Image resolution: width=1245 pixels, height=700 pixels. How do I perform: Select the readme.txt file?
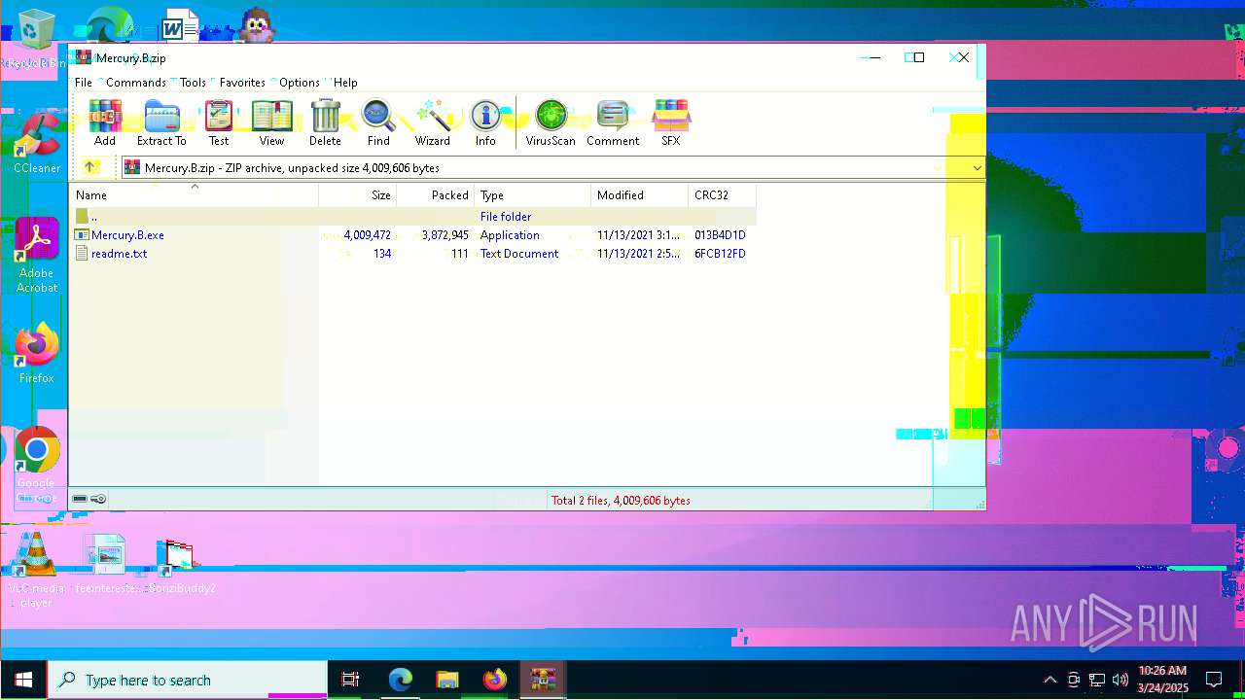(x=119, y=254)
